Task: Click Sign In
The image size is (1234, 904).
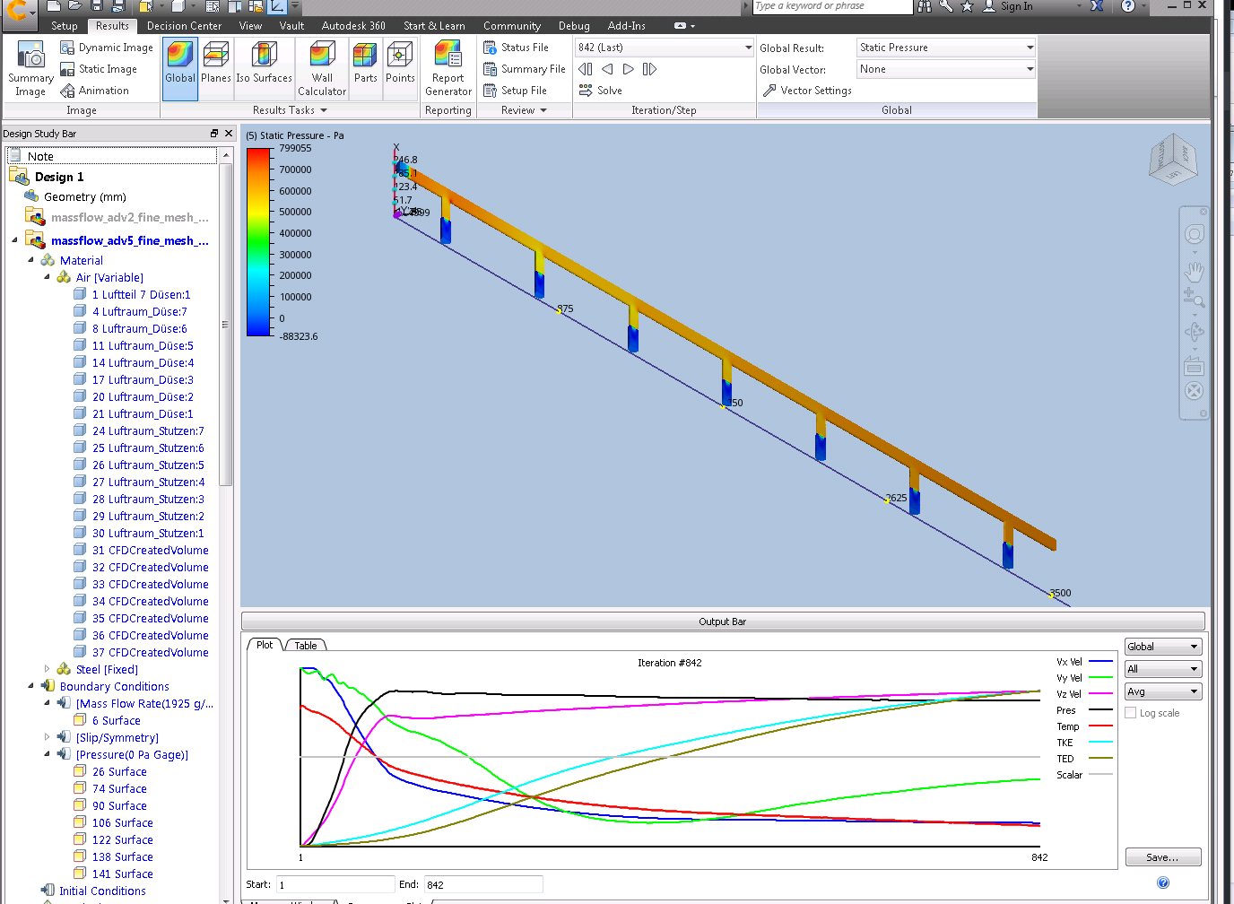Action: click(1016, 6)
